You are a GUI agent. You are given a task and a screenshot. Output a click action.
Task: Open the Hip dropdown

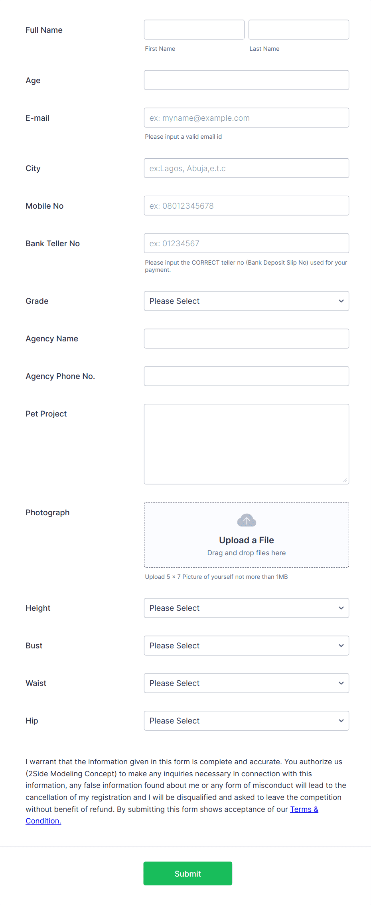coord(246,720)
